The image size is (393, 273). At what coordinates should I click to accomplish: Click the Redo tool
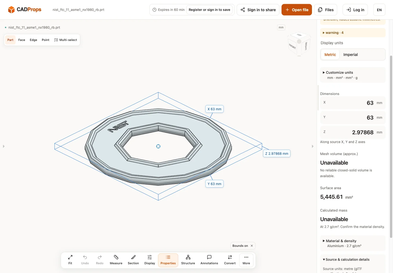(100, 260)
